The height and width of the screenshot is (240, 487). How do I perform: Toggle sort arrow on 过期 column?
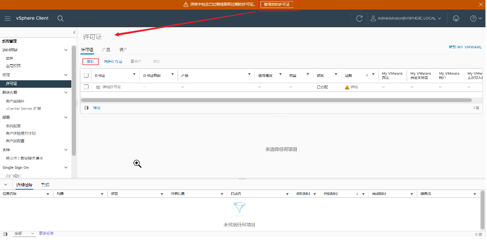[x=367, y=75]
